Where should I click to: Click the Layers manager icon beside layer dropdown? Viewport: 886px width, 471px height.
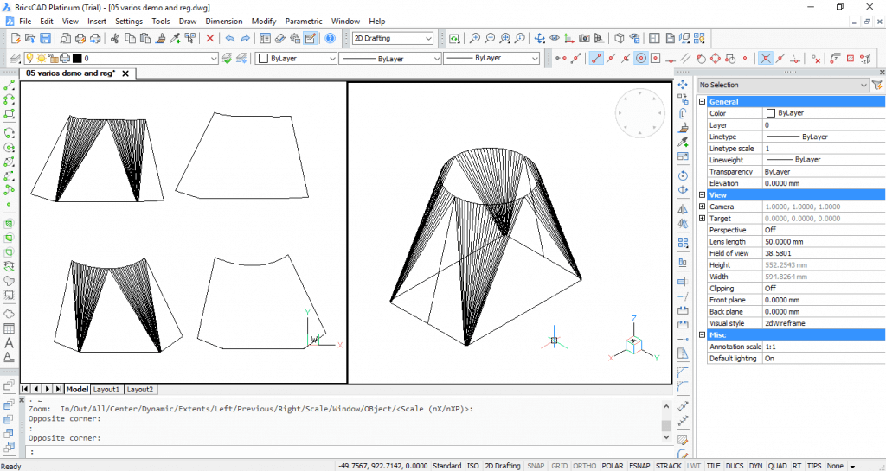[x=16, y=58]
